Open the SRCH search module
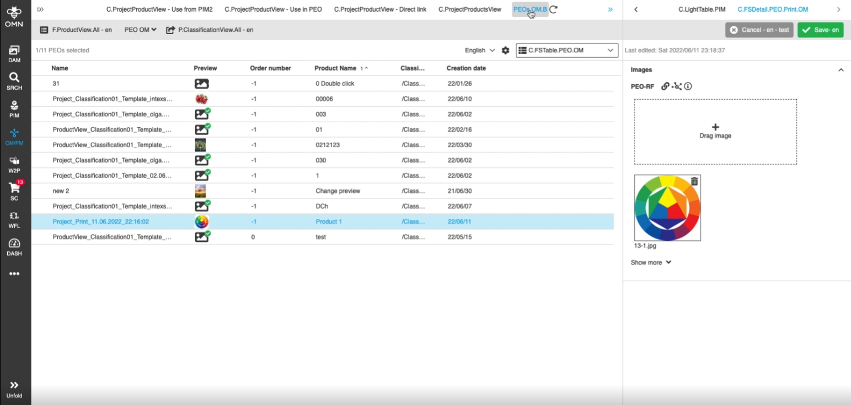 [14, 80]
